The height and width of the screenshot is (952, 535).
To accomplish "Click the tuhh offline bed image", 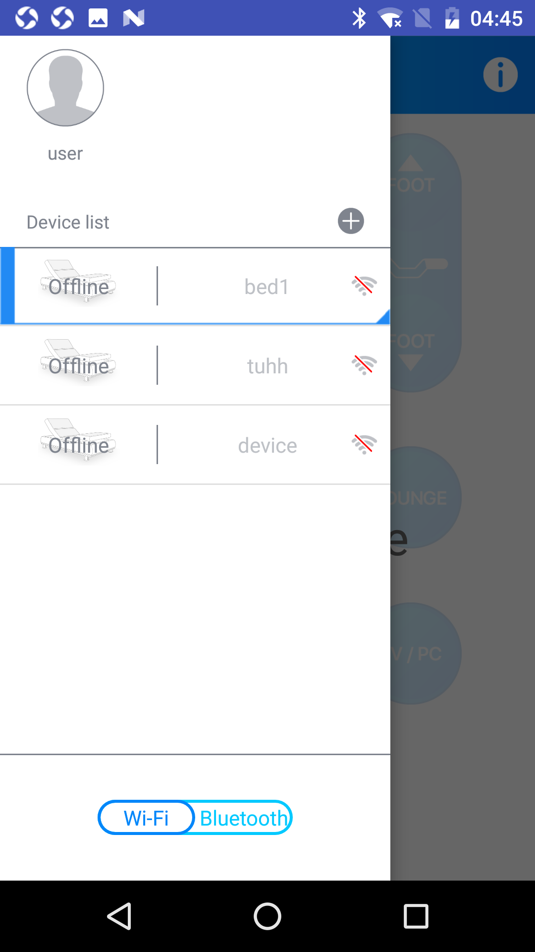I will 78,360.
